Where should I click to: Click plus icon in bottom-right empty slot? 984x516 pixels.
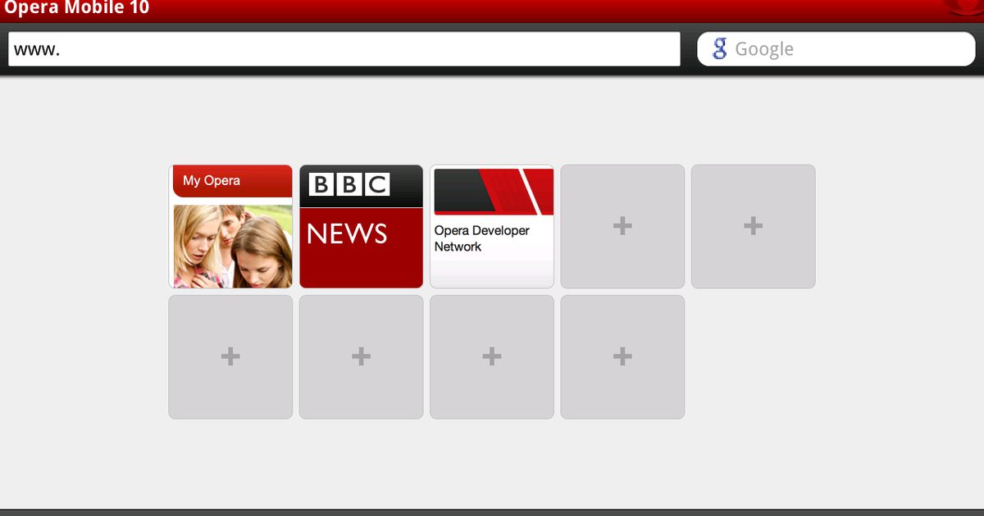[622, 355]
